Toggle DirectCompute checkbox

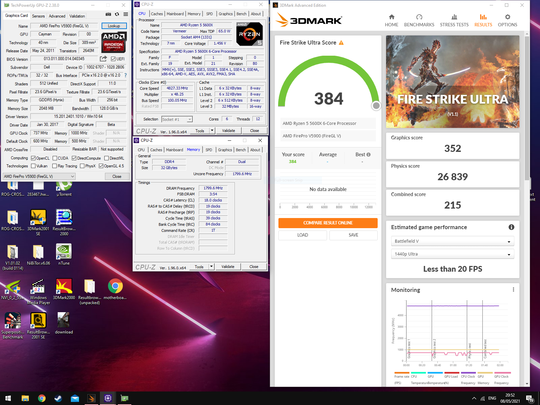point(74,158)
